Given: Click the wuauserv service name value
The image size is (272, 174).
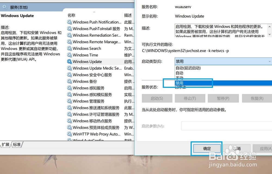Looking at the screenshot, I should [183, 7].
